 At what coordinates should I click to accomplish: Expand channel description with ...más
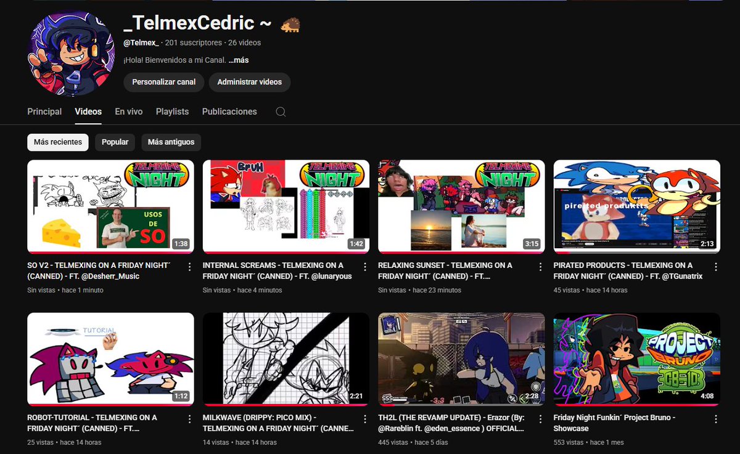[x=239, y=60]
